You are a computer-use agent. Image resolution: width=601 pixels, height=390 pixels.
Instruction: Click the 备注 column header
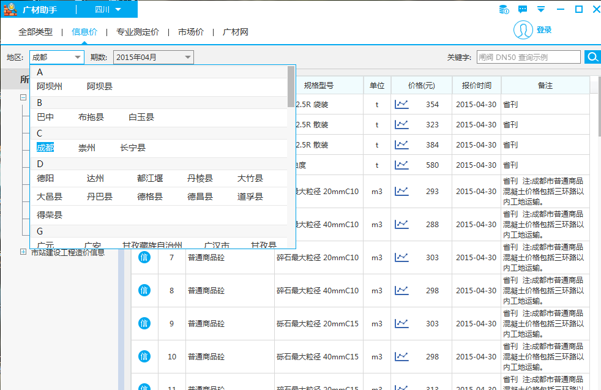tap(545, 86)
